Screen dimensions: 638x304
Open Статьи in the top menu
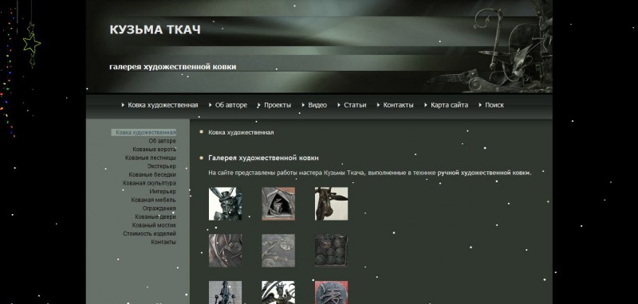355,105
